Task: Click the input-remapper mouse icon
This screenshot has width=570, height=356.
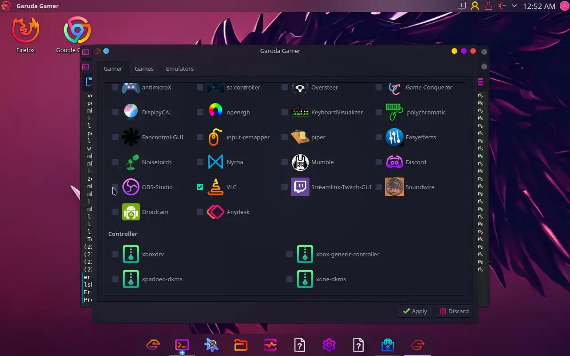Action: (216, 137)
